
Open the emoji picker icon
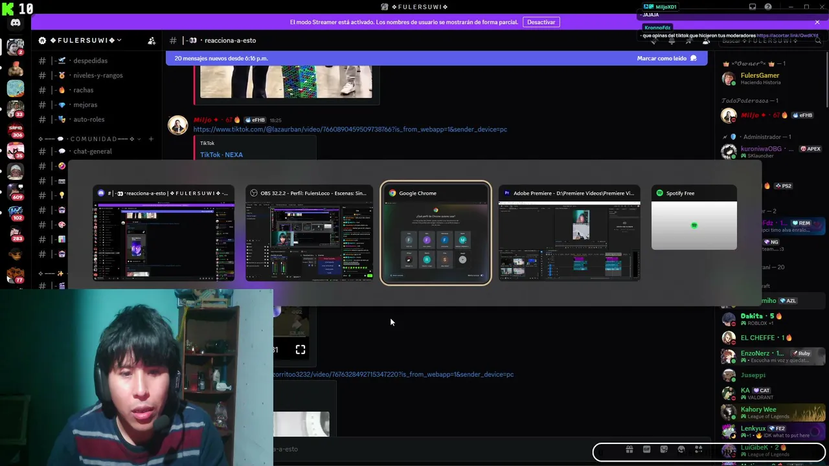coord(681,450)
